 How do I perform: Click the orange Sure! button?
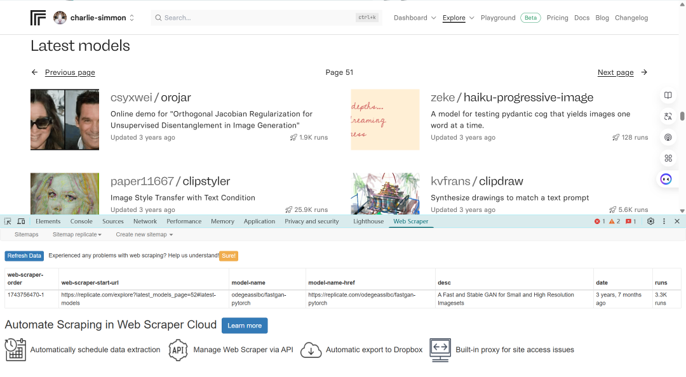pos(229,256)
